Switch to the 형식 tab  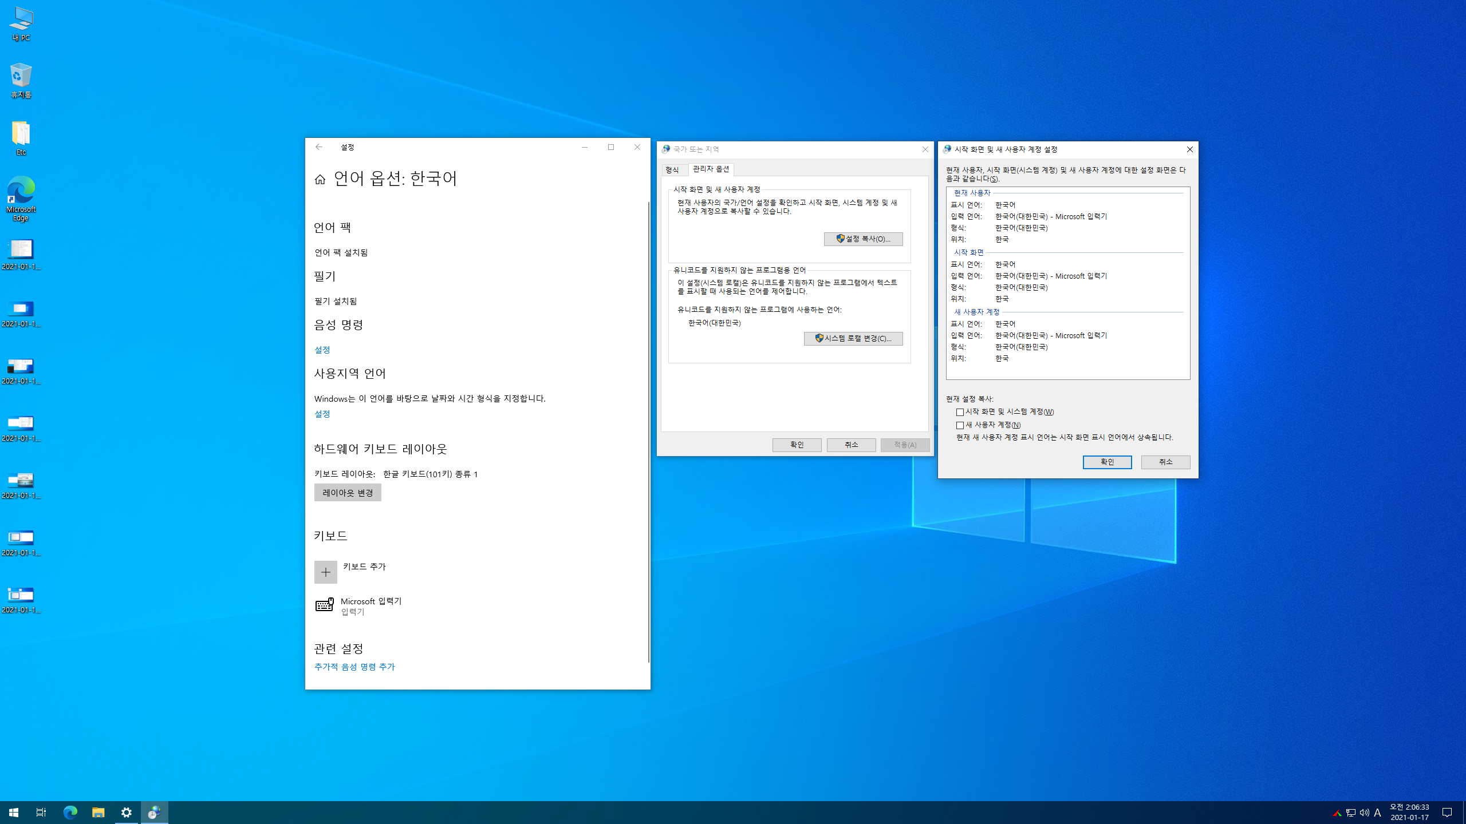pyautogui.click(x=672, y=170)
